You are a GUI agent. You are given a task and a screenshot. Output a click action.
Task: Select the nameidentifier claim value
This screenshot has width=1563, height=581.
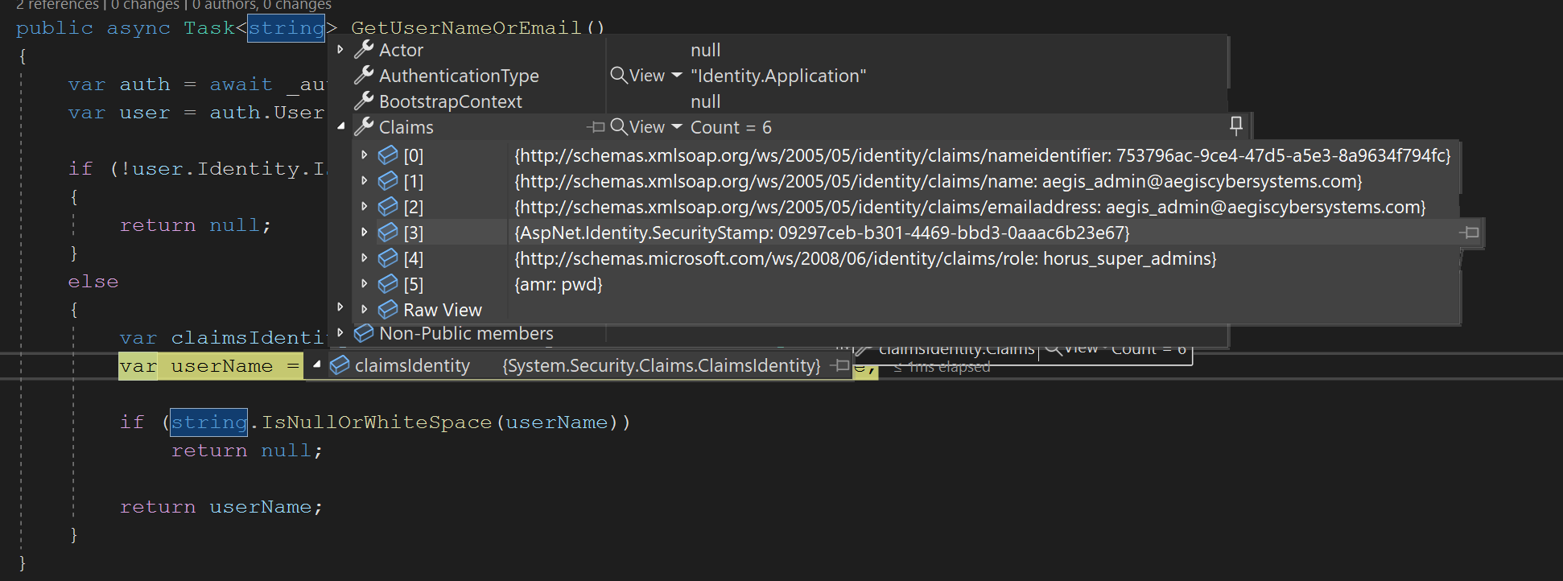click(x=983, y=155)
